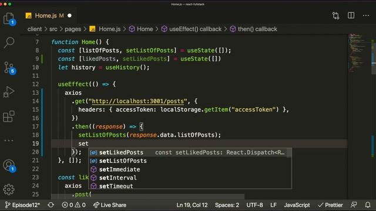Screen dimensions: 376x211
Task: Change indentation 'Spaces: 2'
Action: (227, 205)
